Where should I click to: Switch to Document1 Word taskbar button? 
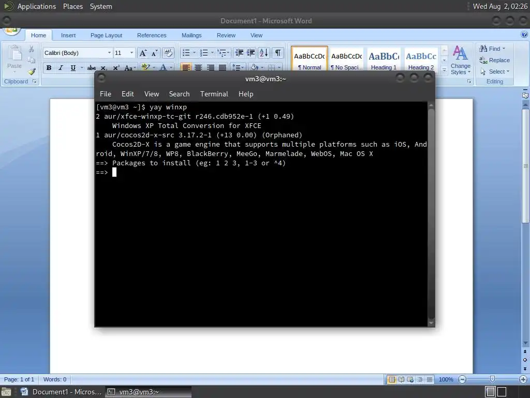tap(61, 392)
